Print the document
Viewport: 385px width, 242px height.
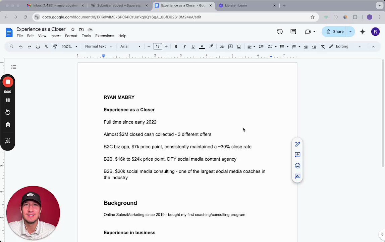38,46
